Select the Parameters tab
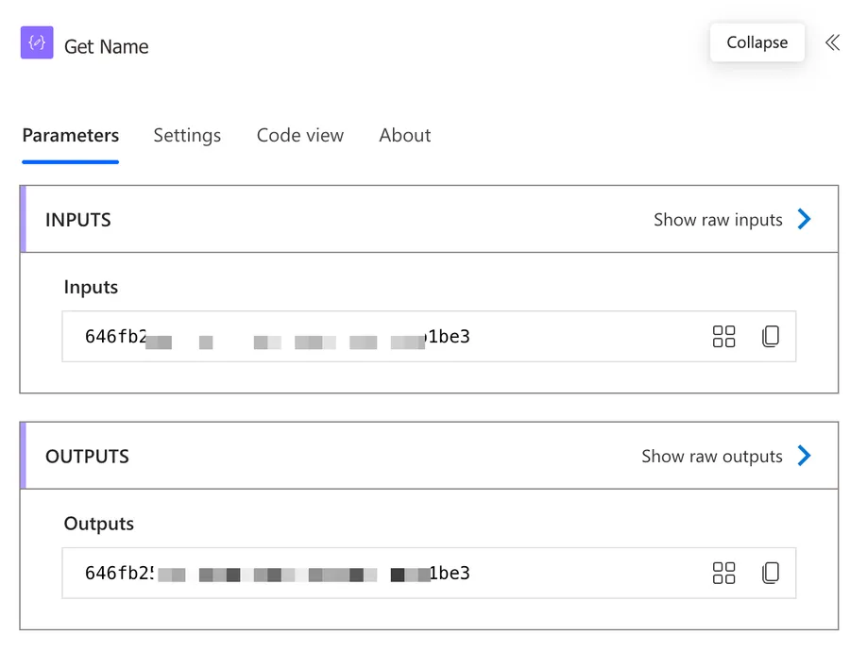850x651 pixels. tap(71, 135)
